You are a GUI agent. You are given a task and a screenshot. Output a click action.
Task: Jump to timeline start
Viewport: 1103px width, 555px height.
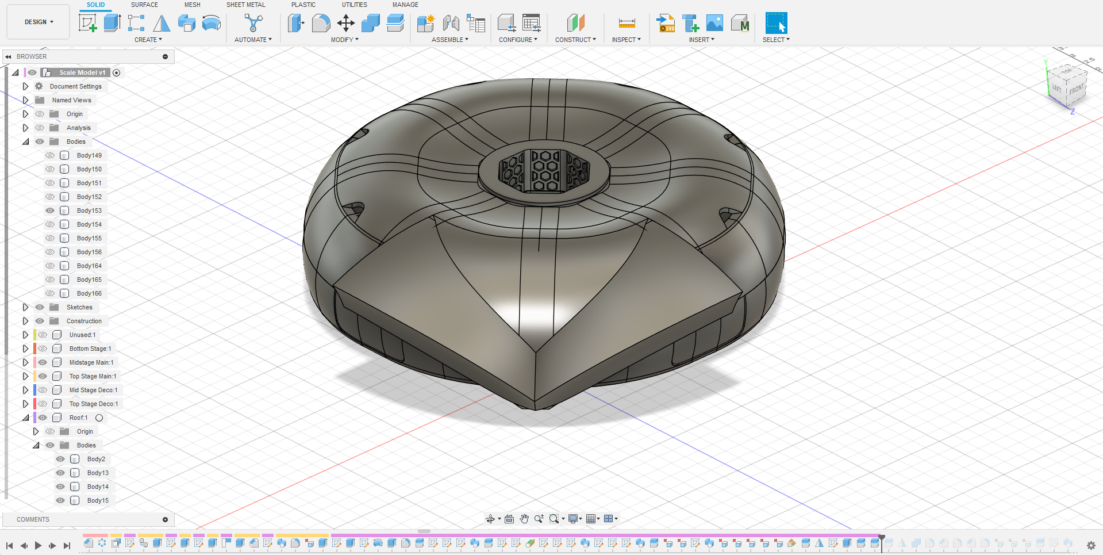[x=9, y=545]
